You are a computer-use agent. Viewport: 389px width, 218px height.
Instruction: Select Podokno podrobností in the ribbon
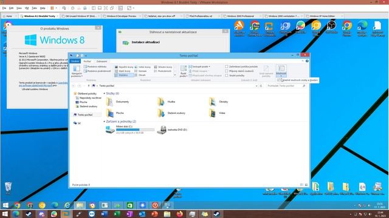pyautogui.click(x=97, y=71)
